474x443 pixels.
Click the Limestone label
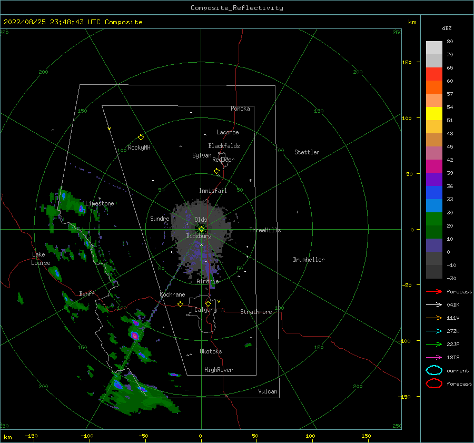pyautogui.click(x=100, y=203)
